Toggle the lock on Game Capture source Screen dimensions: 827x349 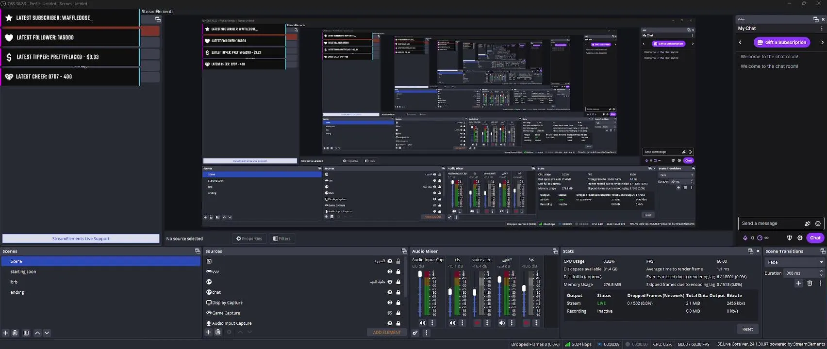pyautogui.click(x=398, y=313)
